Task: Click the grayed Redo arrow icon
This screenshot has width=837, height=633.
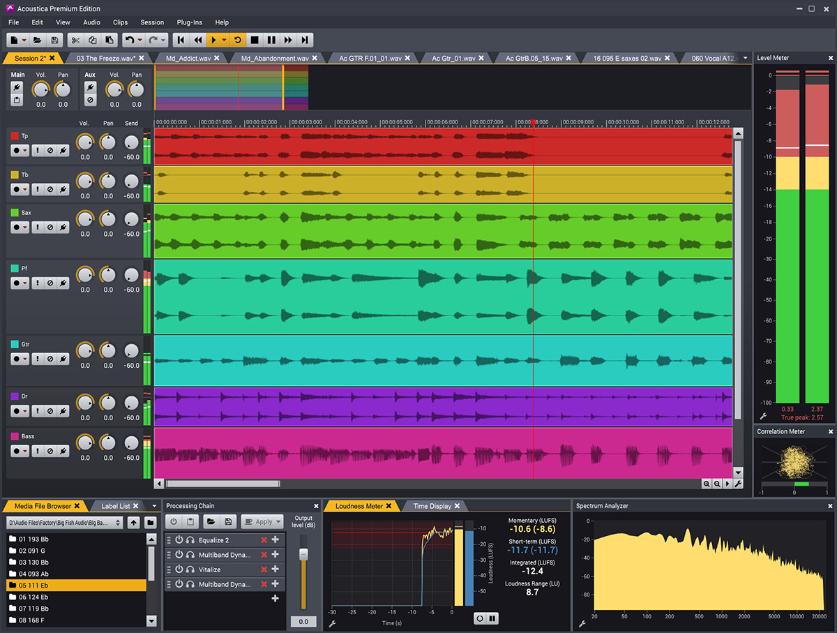Action: 153,40
